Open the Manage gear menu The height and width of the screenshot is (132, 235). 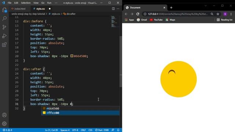tap(4, 124)
